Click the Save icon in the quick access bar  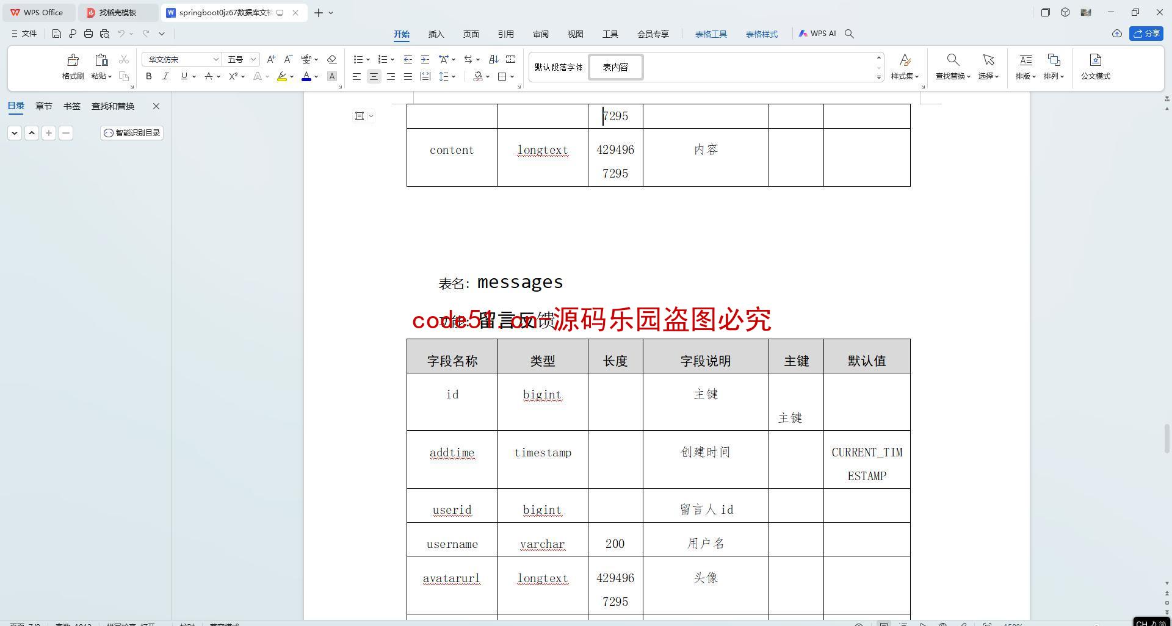tap(56, 34)
